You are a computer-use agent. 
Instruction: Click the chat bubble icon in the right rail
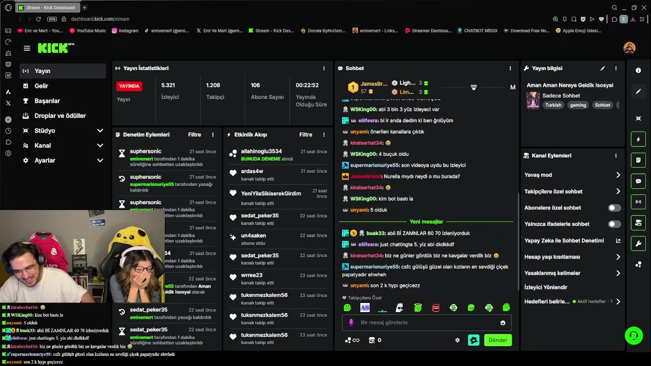638,181
